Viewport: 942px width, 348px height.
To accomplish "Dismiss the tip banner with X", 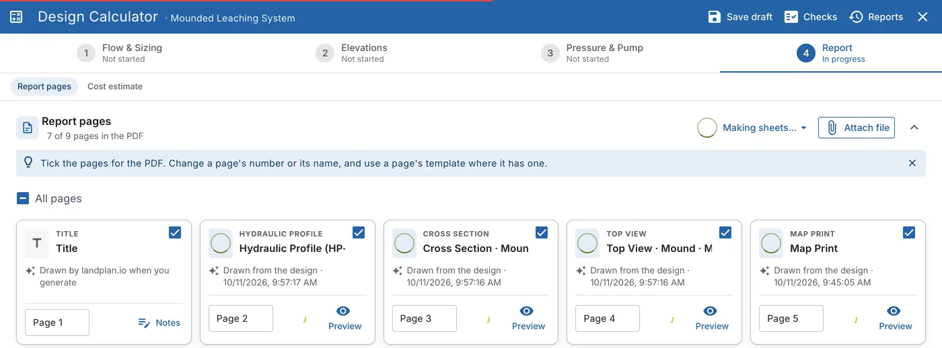I will (912, 163).
